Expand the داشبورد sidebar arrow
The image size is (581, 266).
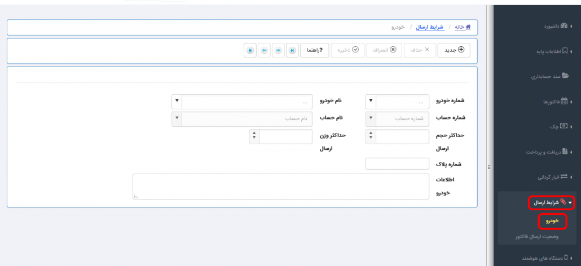(x=571, y=26)
